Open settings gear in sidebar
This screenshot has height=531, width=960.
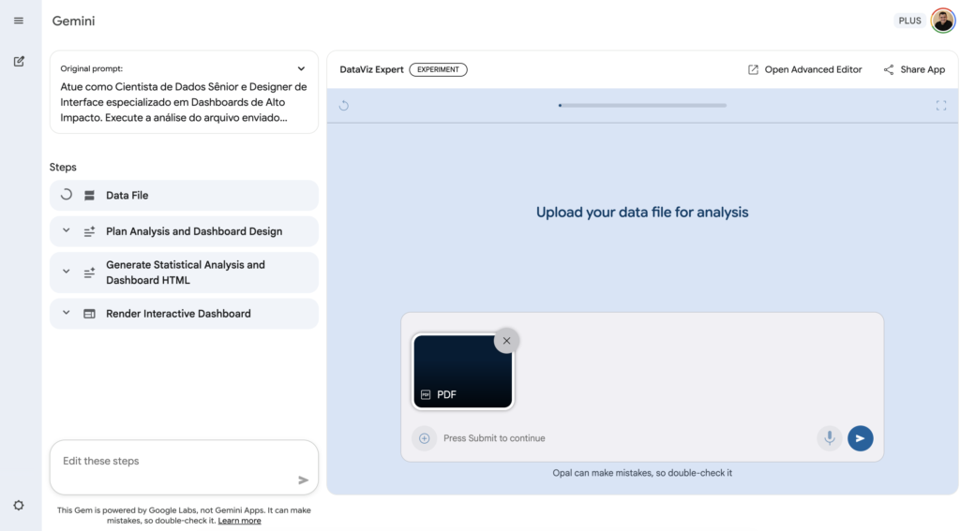(19, 505)
